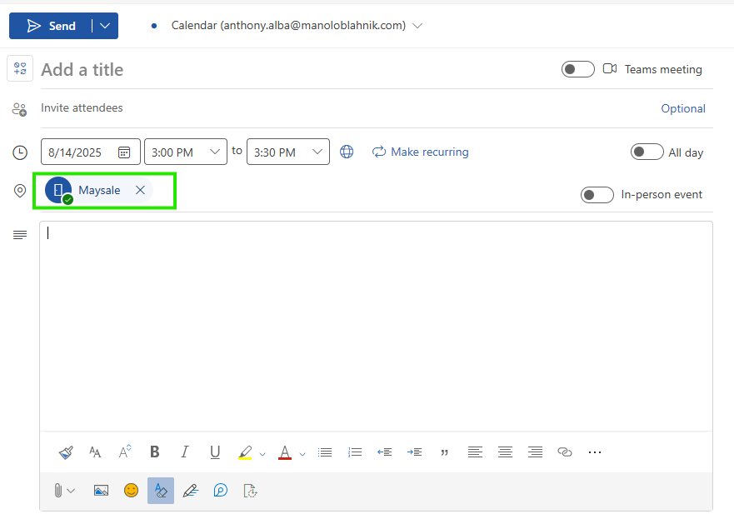Open more formatting options ellipsis
734x514 pixels.
(x=595, y=452)
